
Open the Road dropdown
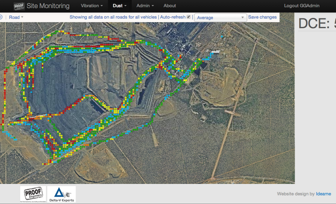coord(16,17)
